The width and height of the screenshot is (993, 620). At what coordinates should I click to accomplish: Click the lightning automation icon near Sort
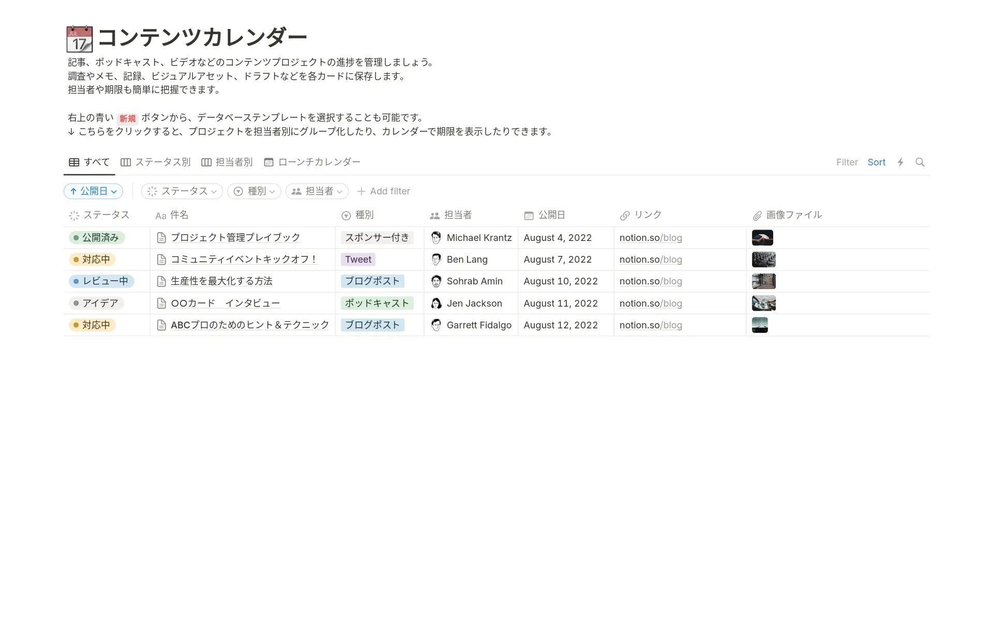click(x=900, y=162)
